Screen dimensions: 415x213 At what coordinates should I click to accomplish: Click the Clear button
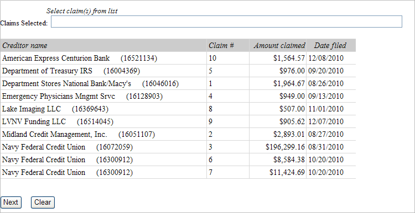[43, 203]
